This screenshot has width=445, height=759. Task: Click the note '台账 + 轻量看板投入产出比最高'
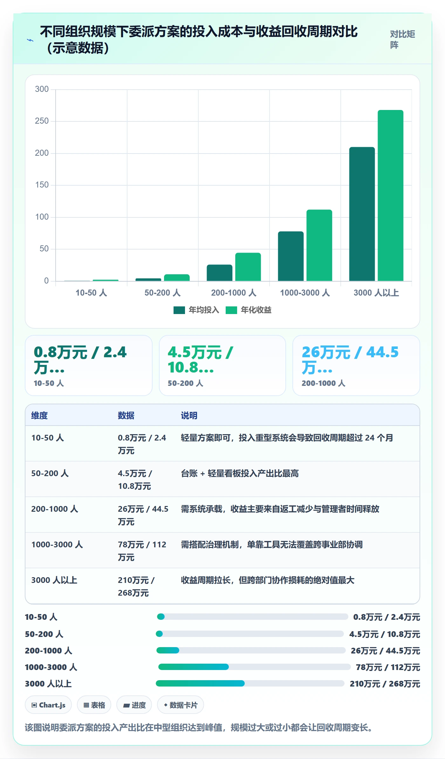240,474
